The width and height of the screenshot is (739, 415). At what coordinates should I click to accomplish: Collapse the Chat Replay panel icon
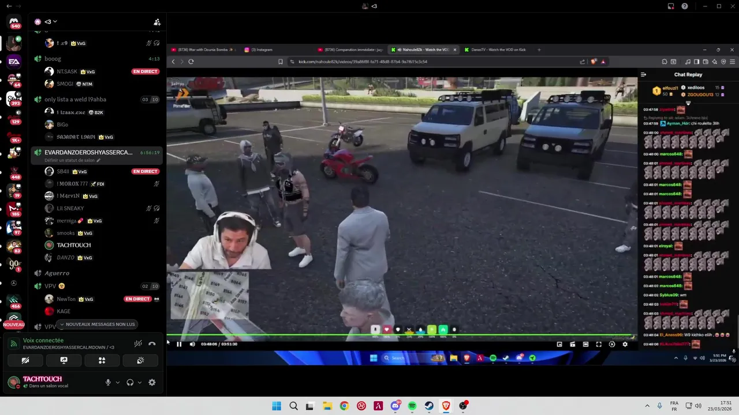[644, 74]
